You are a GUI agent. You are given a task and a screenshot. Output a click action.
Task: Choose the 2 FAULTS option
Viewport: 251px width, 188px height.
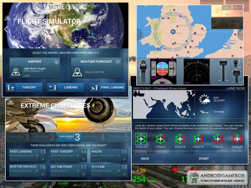click(x=180, y=141)
